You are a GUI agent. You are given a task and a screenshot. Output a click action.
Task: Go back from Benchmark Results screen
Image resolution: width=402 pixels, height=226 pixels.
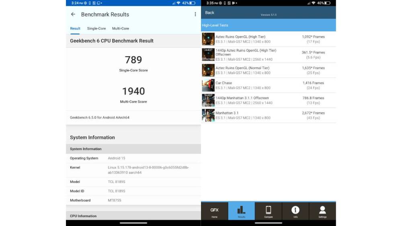click(x=73, y=14)
